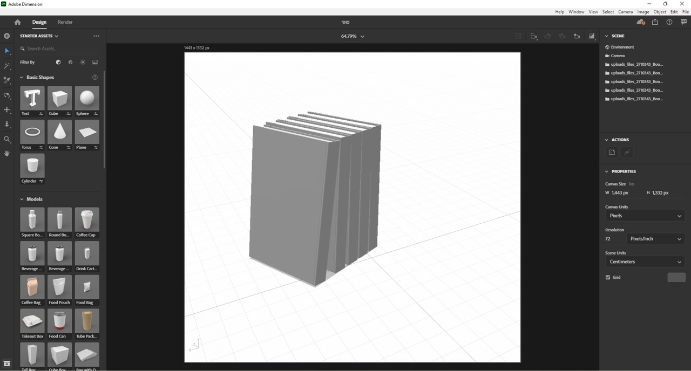The height and width of the screenshot is (371, 691).
Task: Open the Window menu
Action: [x=576, y=12]
